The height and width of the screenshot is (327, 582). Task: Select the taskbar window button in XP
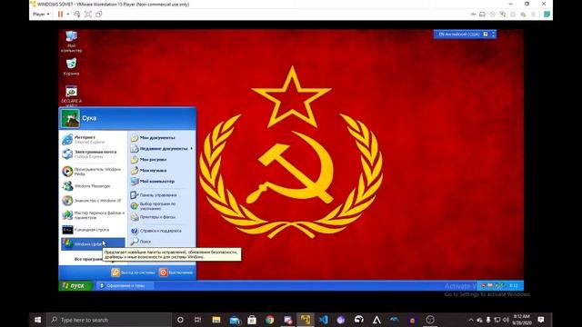(125, 285)
